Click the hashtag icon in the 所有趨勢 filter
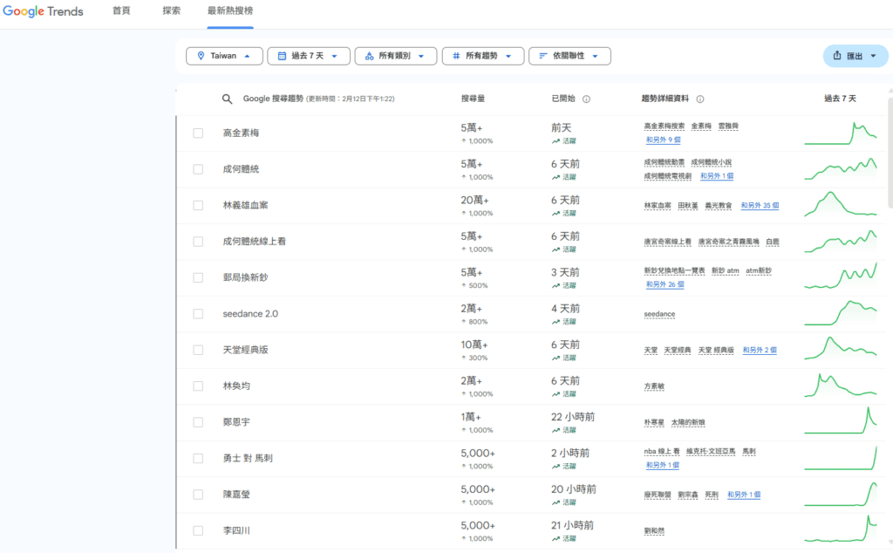Screen dimensions: 893x553 click(456, 55)
